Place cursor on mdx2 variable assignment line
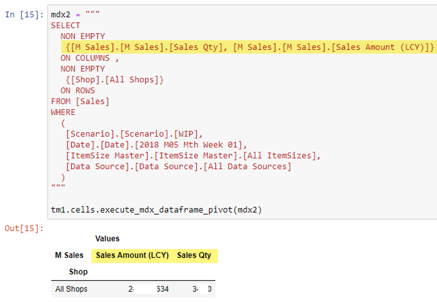Image resolution: width=437 pixels, height=302 pixels. coord(75,15)
